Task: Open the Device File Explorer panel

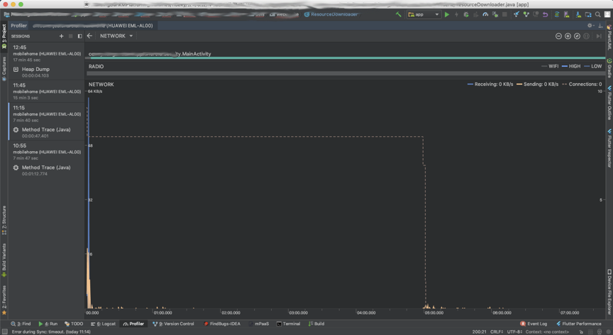Action: pos(609,292)
